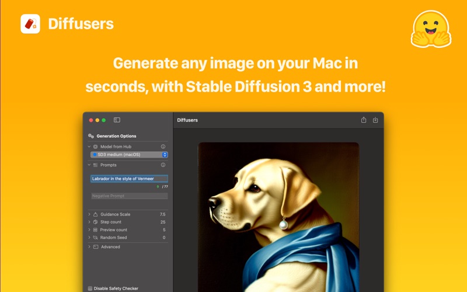The width and height of the screenshot is (467, 292).
Task: Open the info icon next to Prompts
Action: [163, 165]
